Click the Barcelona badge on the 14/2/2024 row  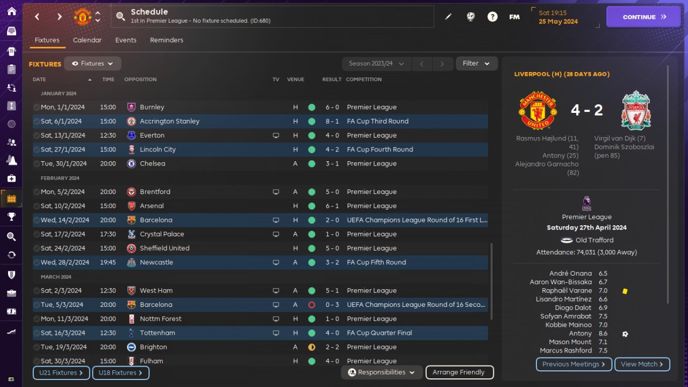[131, 220]
